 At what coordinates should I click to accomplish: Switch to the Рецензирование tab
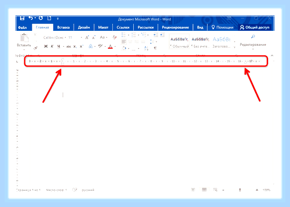coord(175,28)
